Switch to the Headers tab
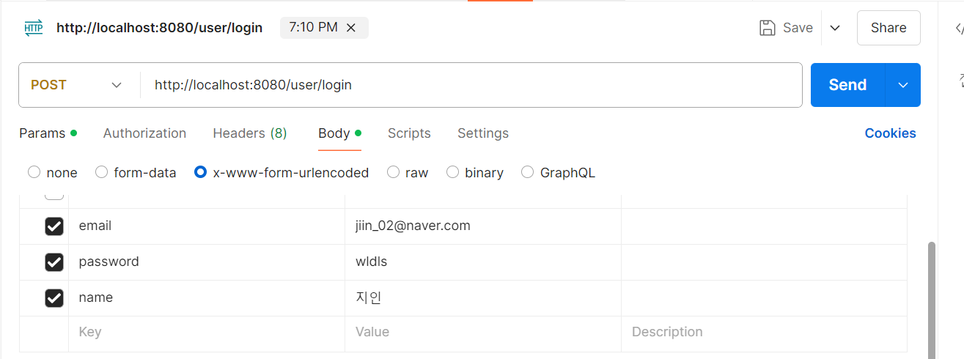 (x=249, y=133)
